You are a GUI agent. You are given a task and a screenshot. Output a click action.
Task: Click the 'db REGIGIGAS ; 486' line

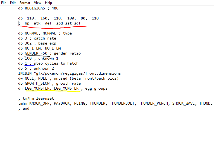pos(38,8)
